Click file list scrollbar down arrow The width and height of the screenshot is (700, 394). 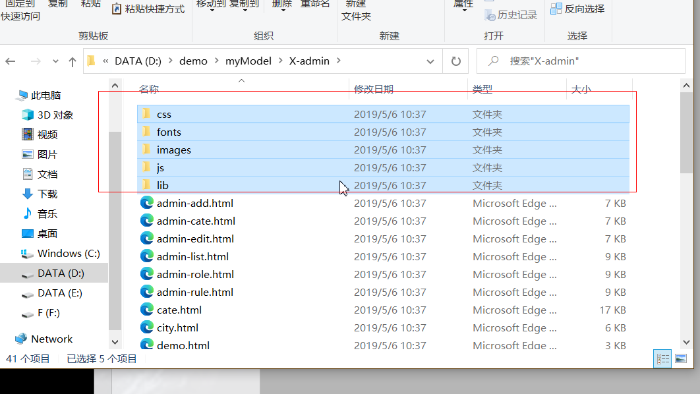[687, 342]
